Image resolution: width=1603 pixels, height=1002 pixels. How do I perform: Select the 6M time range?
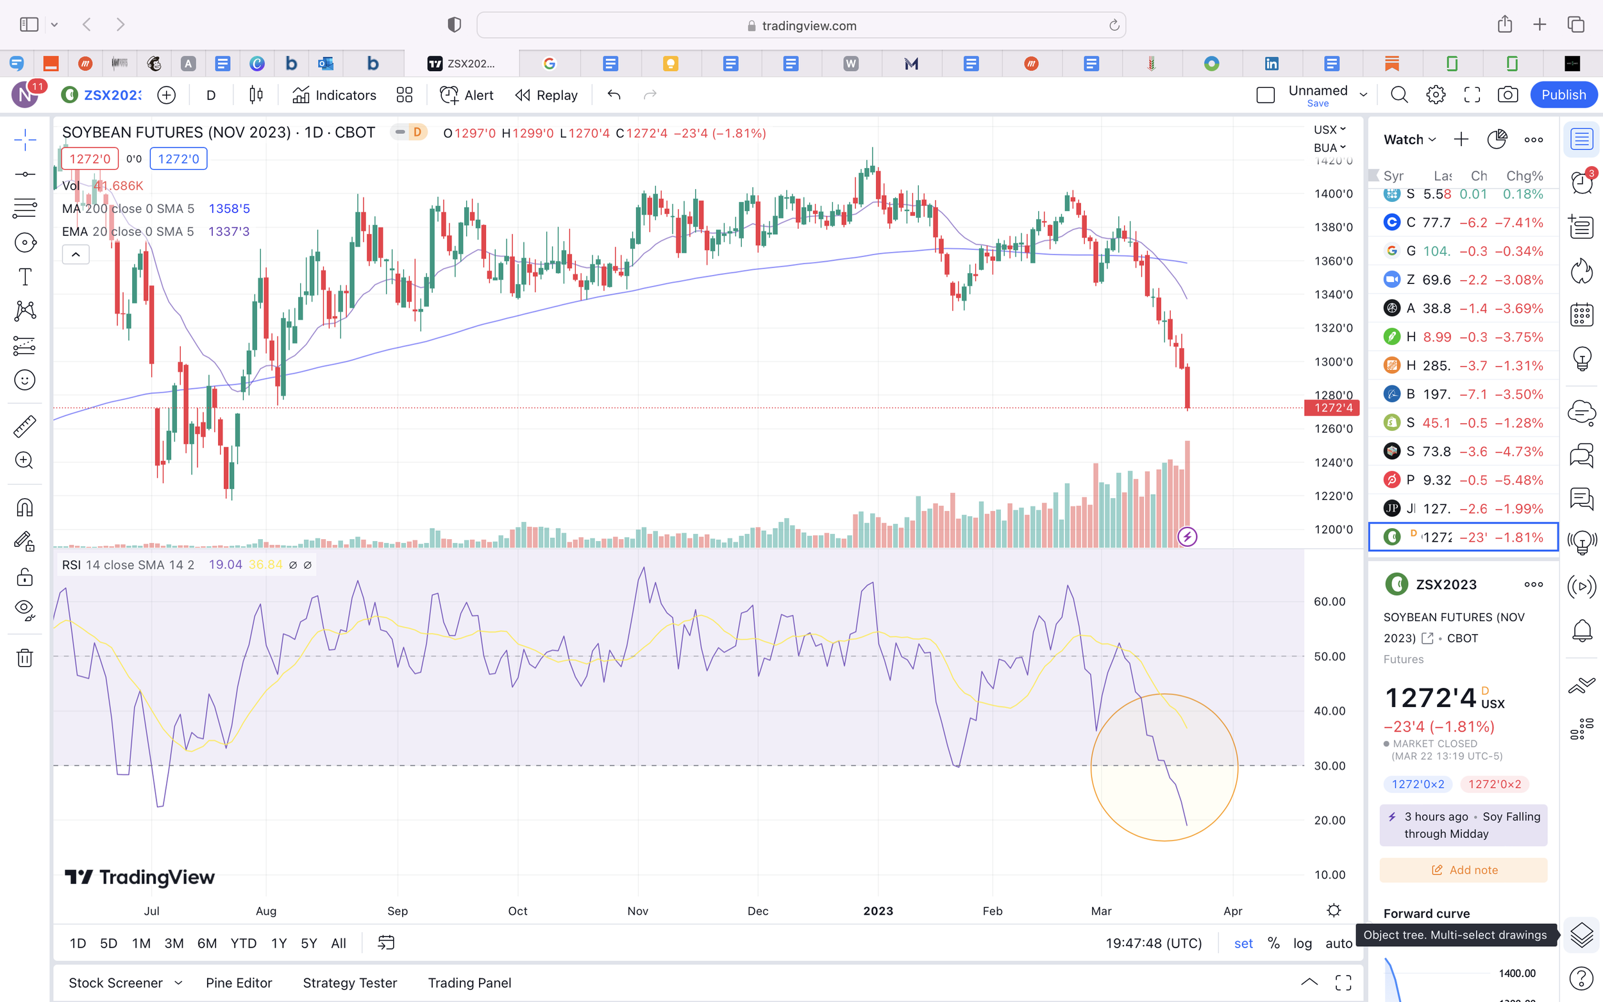click(206, 943)
